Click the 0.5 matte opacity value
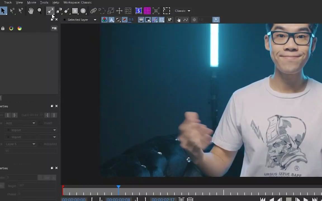 coord(131,20)
